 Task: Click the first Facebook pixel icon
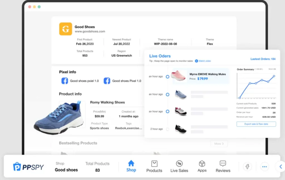[x=65, y=81]
